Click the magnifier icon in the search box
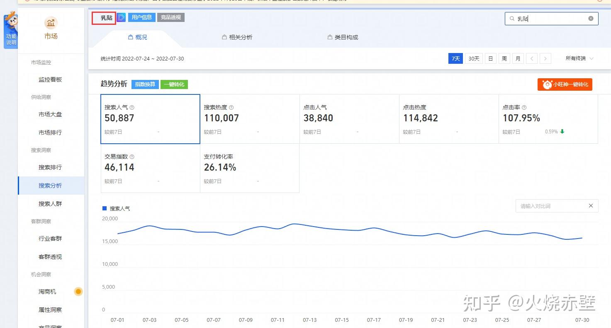 click(x=511, y=19)
